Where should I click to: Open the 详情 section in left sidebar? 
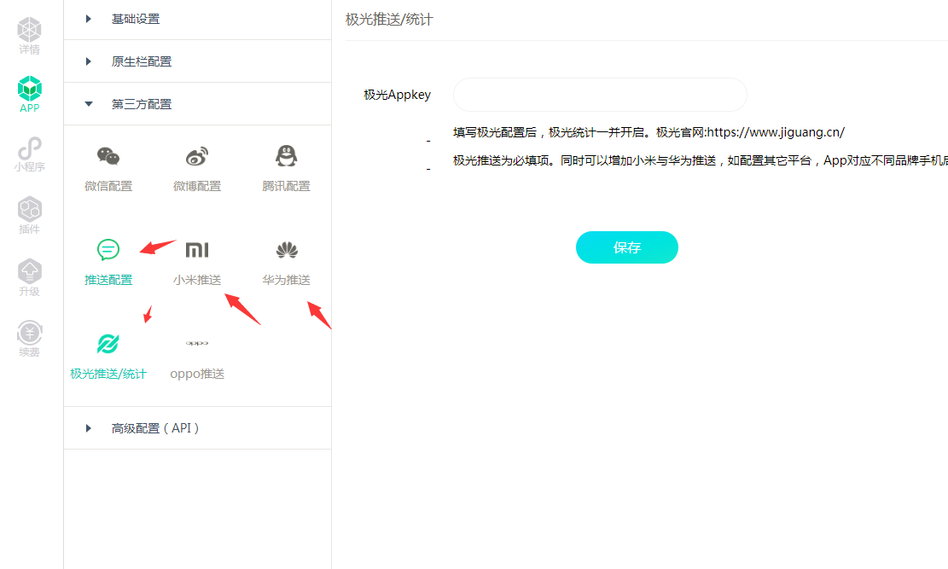(29, 36)
